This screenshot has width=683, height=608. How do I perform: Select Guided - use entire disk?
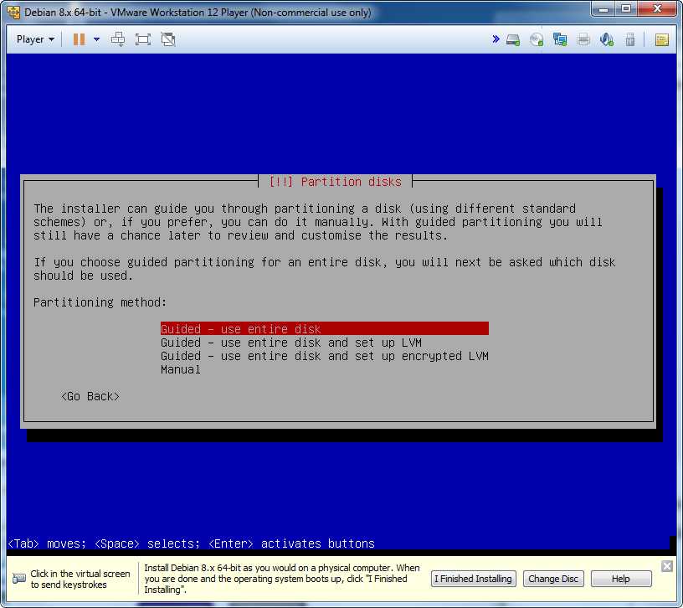(x=325, y=328)
